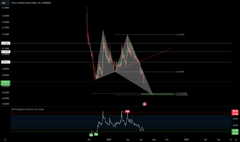Screen dimensions: 240x142
Task: Click the RSI 20.00 level label
Action: [235, 133]
